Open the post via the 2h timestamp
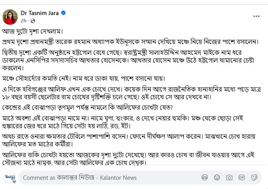The height and width of the screenshot is (189, 268). pyautogui.click(x=24, y=21)
